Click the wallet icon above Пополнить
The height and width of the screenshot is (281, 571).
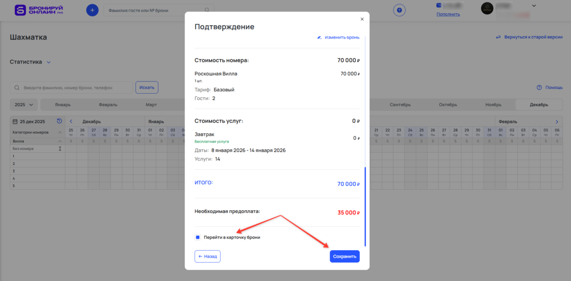pyautogui.click(x=438, y=5)
